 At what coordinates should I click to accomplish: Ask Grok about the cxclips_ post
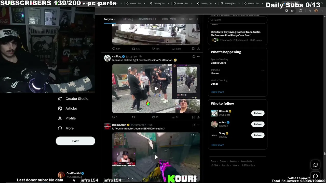coord(194,56)
